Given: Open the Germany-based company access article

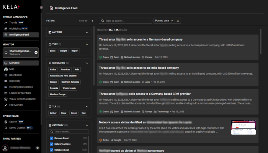Looking at the screenshot, I should tap(178, 47).
